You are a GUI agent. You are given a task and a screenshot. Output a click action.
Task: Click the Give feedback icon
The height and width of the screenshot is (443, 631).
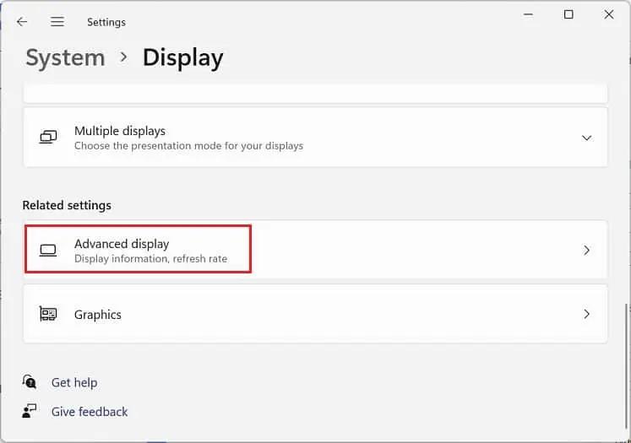[x=30, y=411]
